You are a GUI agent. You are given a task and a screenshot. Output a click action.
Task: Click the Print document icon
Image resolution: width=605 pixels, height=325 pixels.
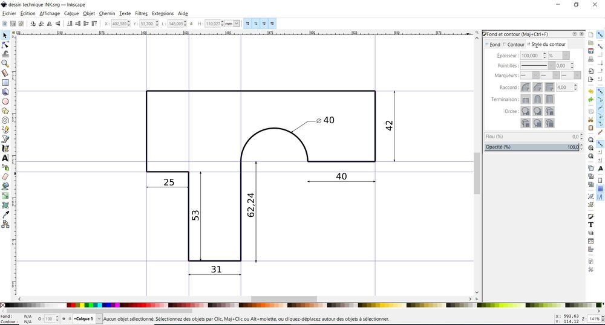(x=590, y=59)
